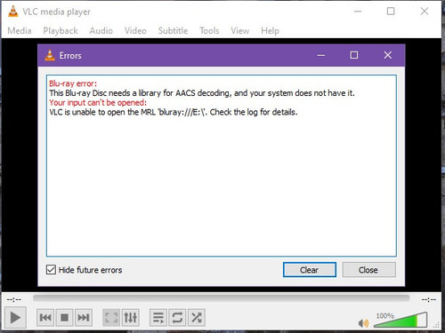Open the Subtitle menu

[x=173, y=31]
